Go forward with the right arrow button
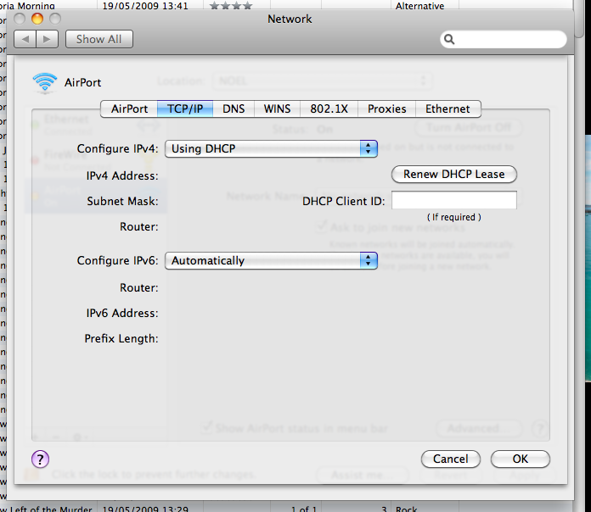This screenshot has width=591, height=512. 47,39
